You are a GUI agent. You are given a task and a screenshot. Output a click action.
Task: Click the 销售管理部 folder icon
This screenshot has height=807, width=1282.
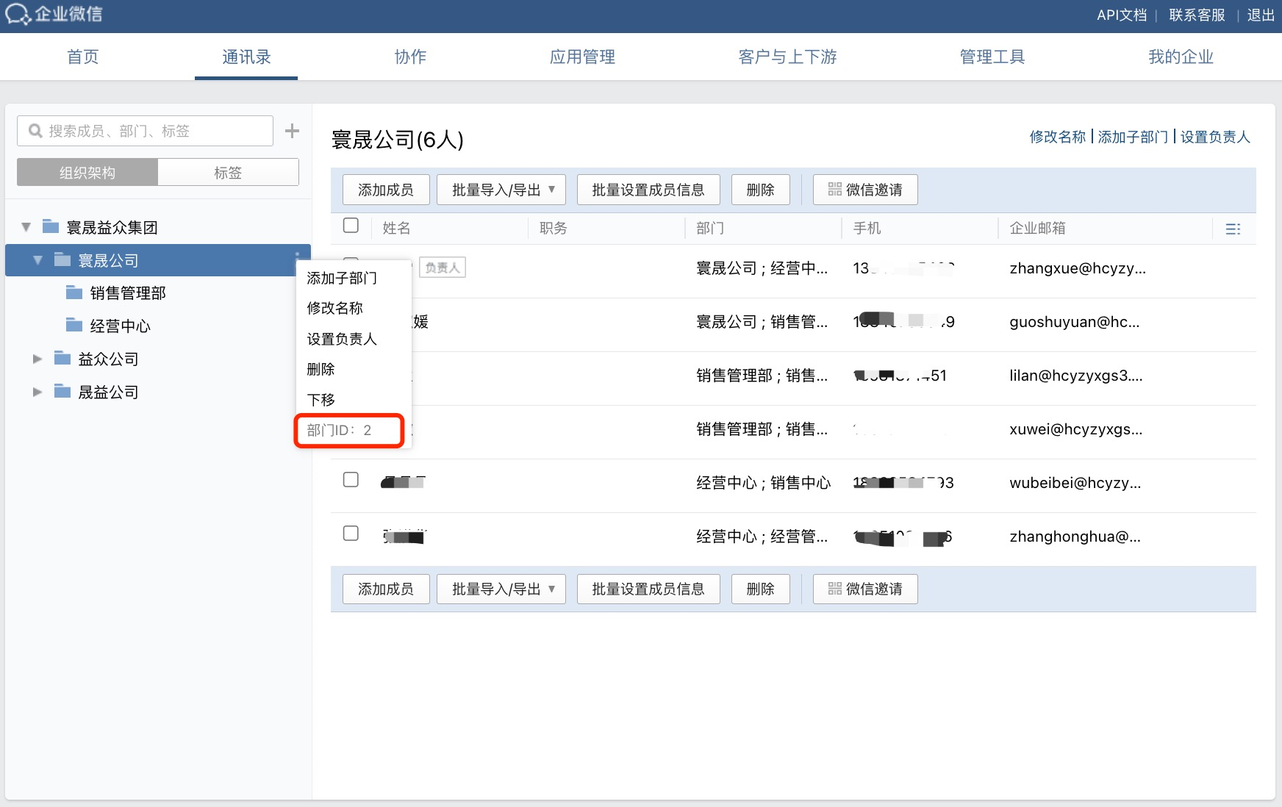tap(74, 293)
